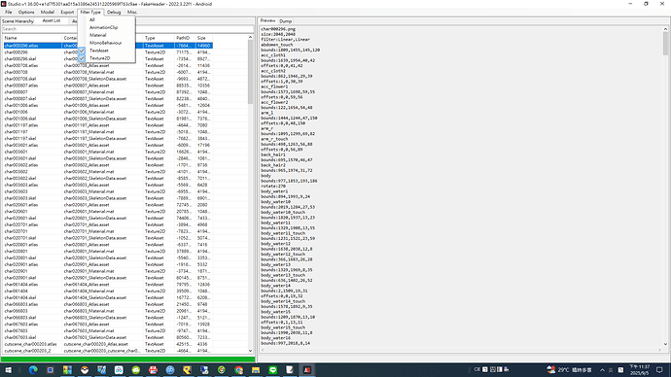Open File Explorer from the taskbar
Image resolution: width=671 pixels, height=377 pixels.
pos(256,370)
